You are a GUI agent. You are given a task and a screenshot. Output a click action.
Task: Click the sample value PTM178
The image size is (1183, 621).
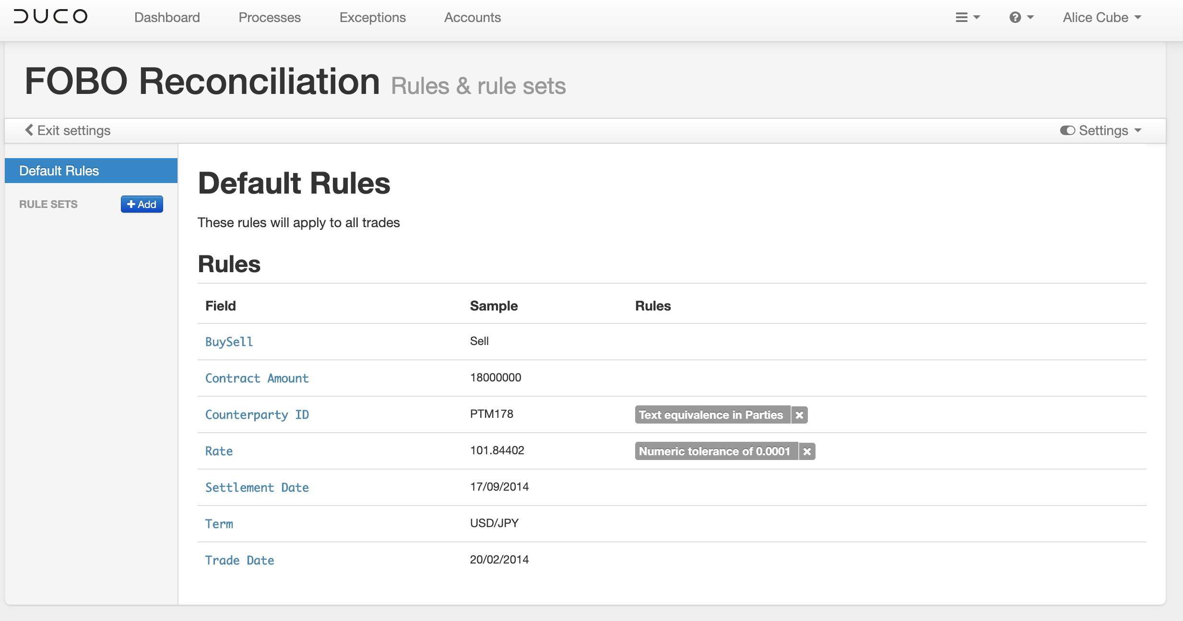[492, 414]
